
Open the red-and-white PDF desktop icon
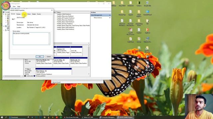pyautogui.click(x=130, y=31)
